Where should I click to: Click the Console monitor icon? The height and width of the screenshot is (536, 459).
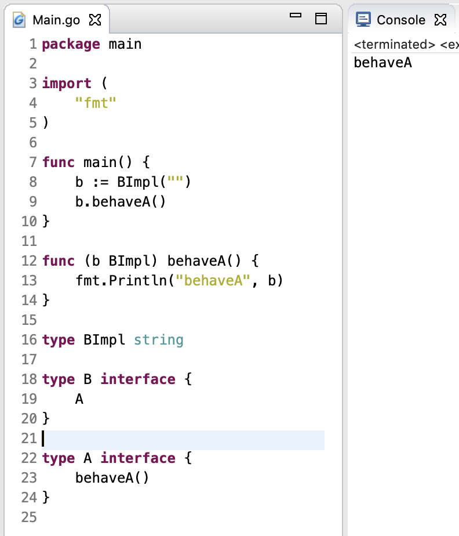(x=363, y=20)
